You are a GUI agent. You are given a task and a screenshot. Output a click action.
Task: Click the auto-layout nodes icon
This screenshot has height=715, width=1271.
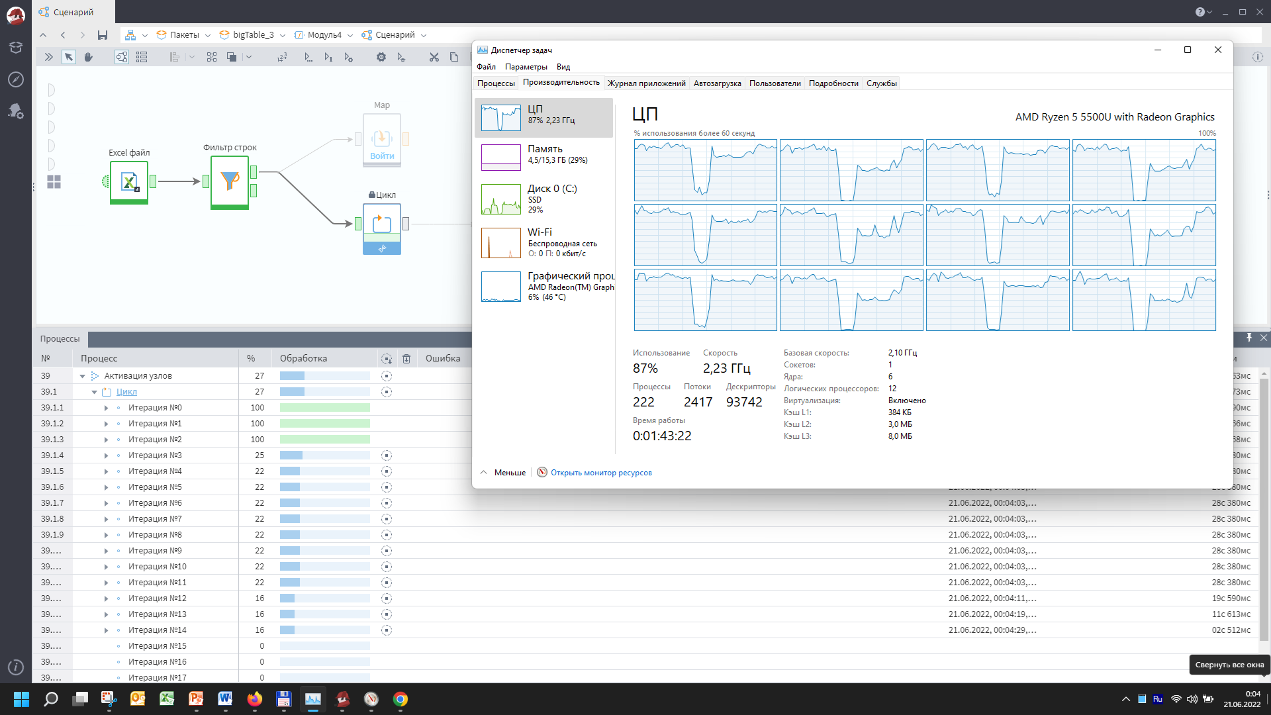click(212, 57)
